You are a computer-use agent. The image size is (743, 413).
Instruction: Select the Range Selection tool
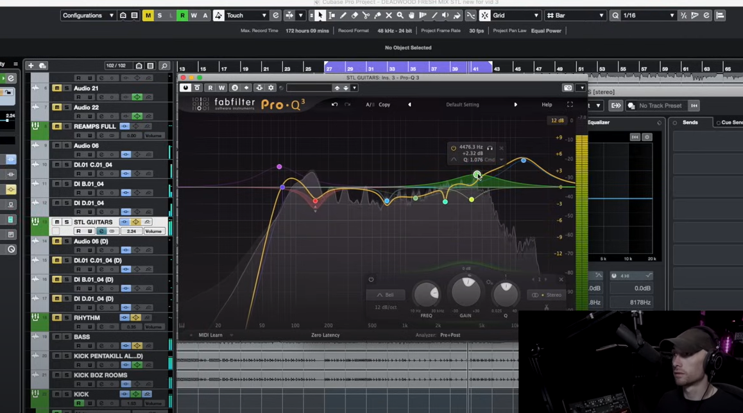click(x=332, y=15)
